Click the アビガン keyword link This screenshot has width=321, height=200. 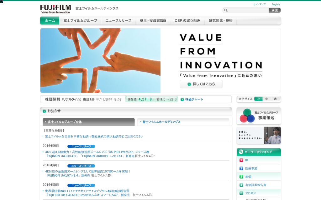click(x=250, y=193)
